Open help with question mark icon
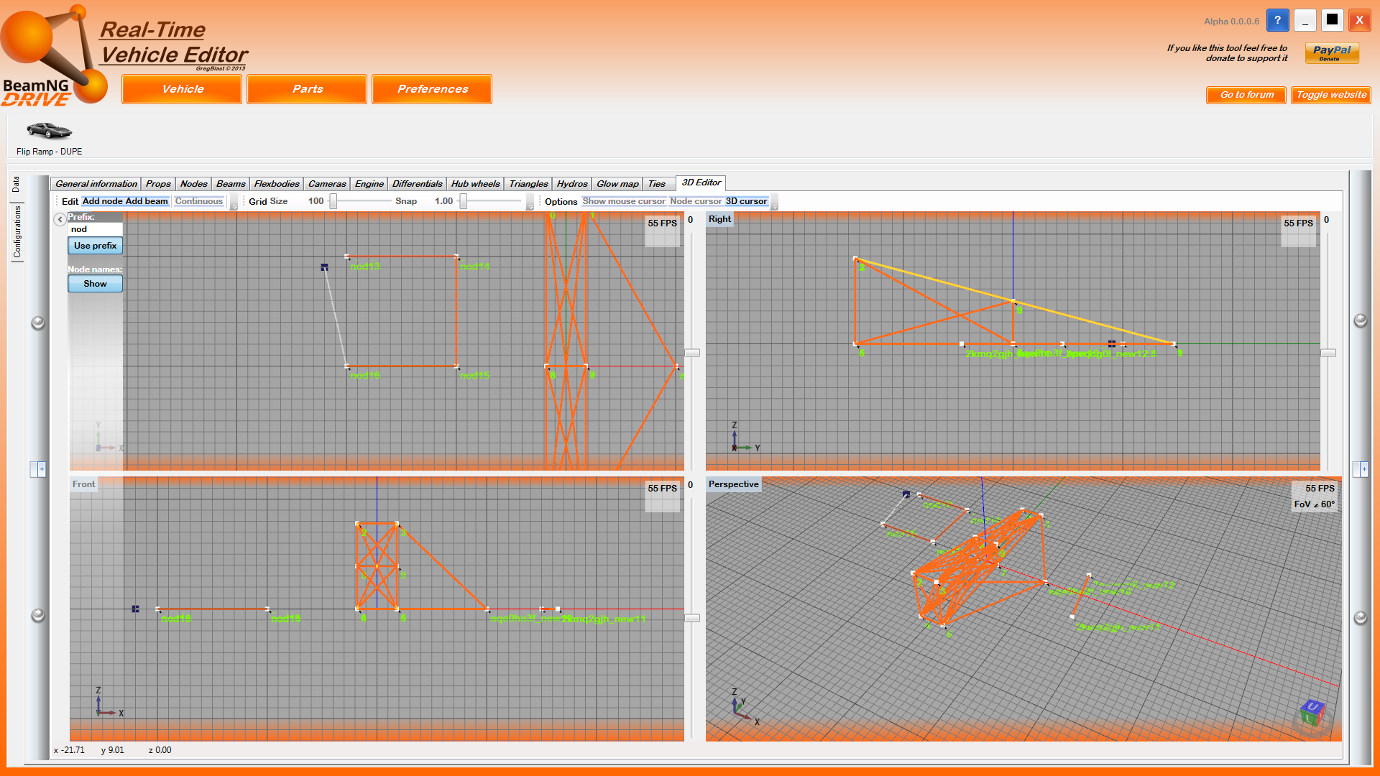This screenshot has height=776, width=1380. [1277, 20]
